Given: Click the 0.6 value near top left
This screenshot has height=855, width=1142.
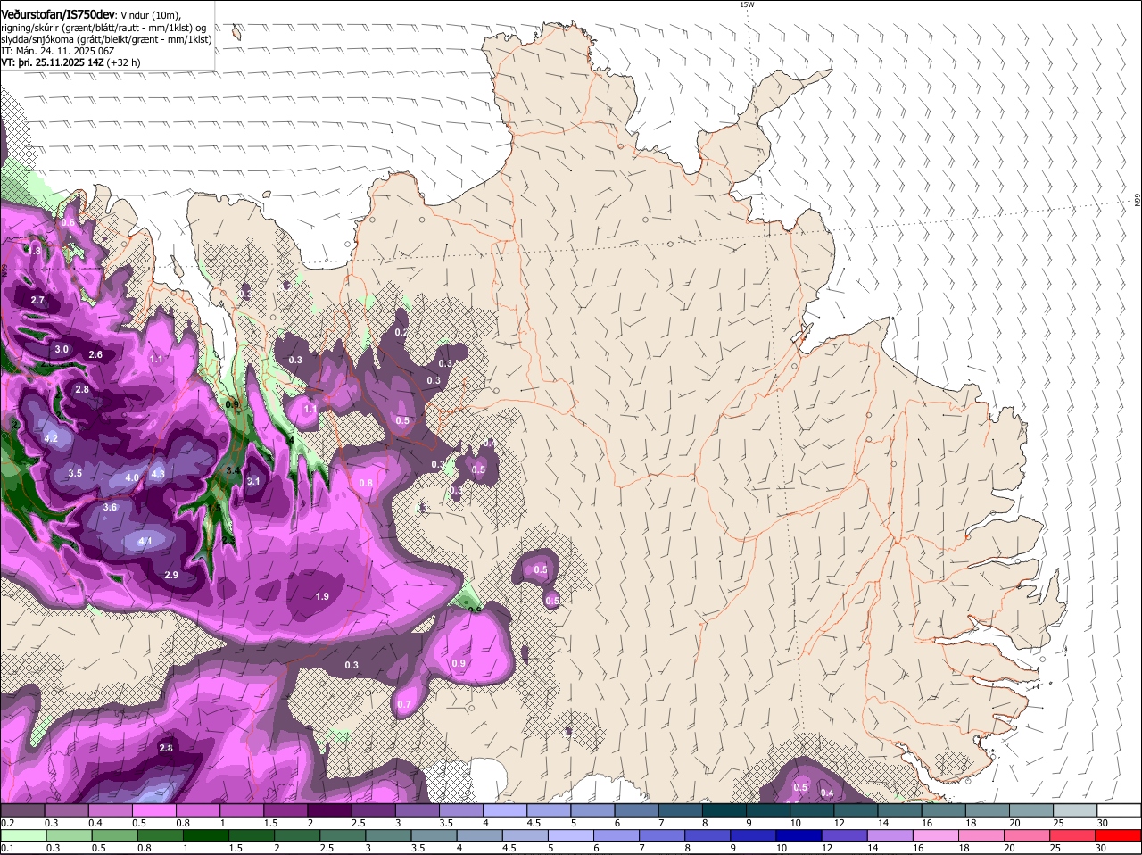Looking at the screenshot, I should point(68,221).
